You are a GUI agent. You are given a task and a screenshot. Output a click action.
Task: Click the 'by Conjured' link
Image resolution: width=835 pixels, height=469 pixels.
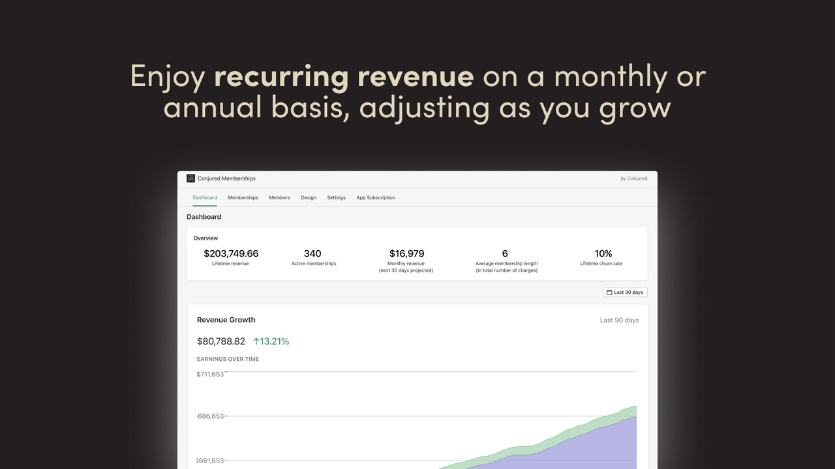coord(634,178)
